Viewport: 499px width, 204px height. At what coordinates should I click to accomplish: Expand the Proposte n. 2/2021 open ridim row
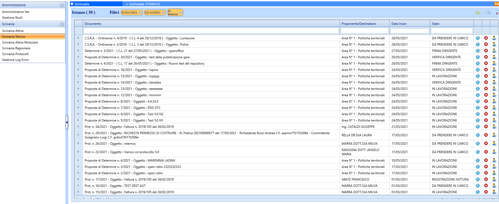(78, 173)
